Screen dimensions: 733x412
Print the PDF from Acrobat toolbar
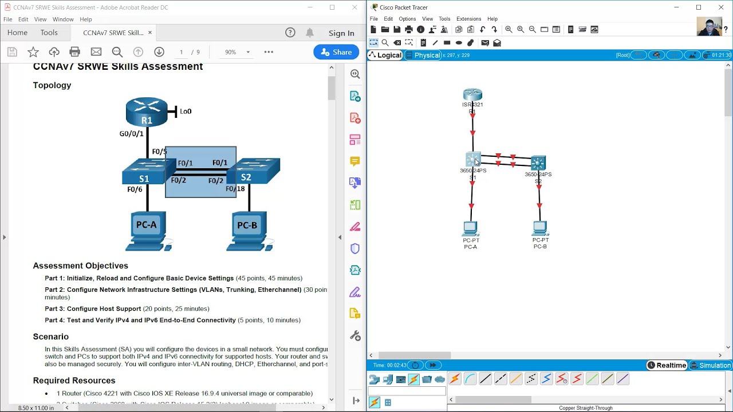74,52
